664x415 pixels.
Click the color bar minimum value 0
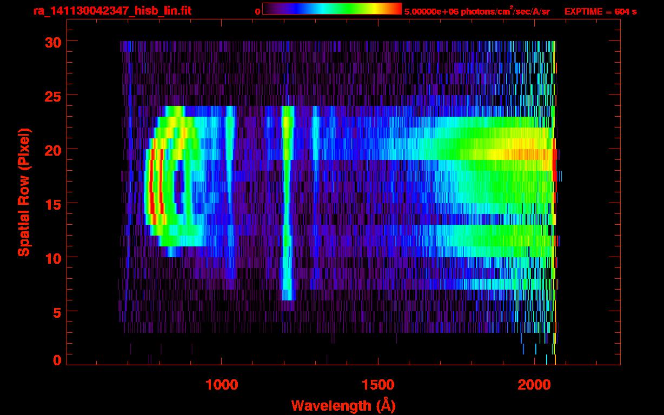click(257, 11)
